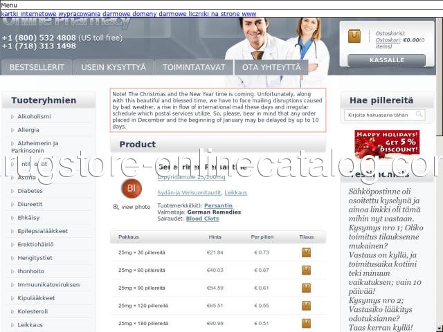This screenshot has width=443, height=332.
Task: Expand Ehkäisy category arrow
Action: point(12,218)
